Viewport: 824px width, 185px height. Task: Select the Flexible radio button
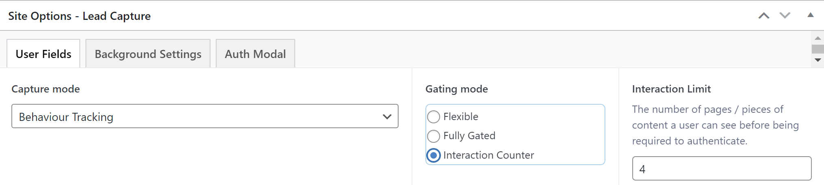click(434, 117)
